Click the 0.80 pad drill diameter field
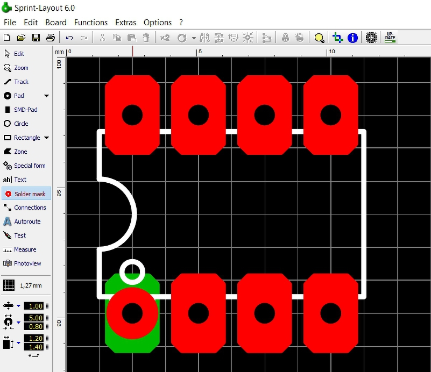The width and height of the screenshot is (431, 372). click(x=33, y=326)
